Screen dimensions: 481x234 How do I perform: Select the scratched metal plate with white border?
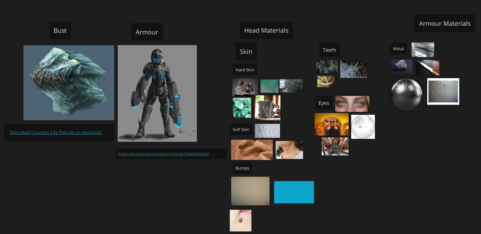443,91
